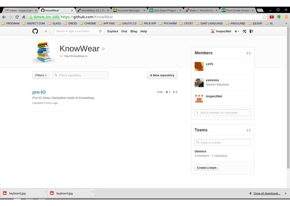
Task: Switch to the Q/A Glass Project tab
Action: coord(165,10)
